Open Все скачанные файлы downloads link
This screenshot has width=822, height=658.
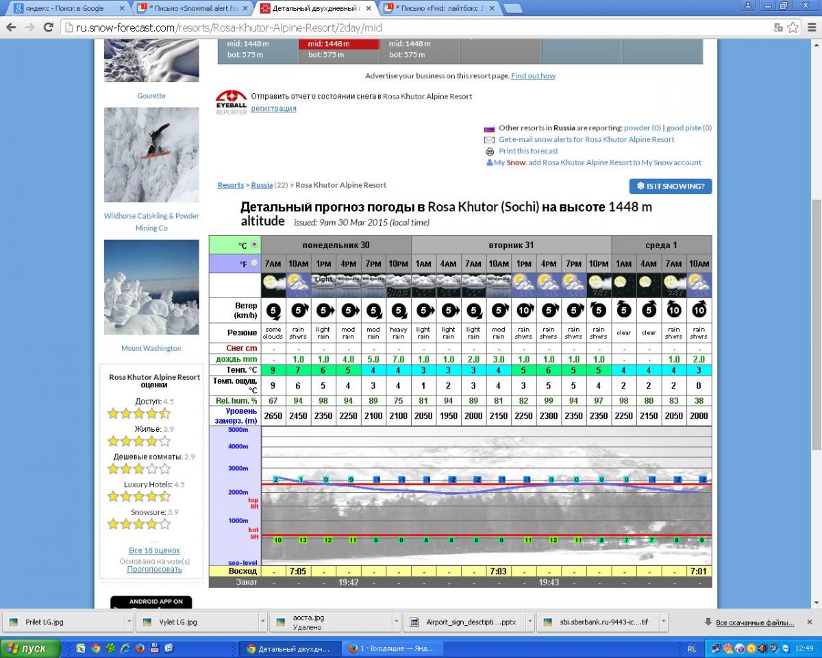coord(755,622)
